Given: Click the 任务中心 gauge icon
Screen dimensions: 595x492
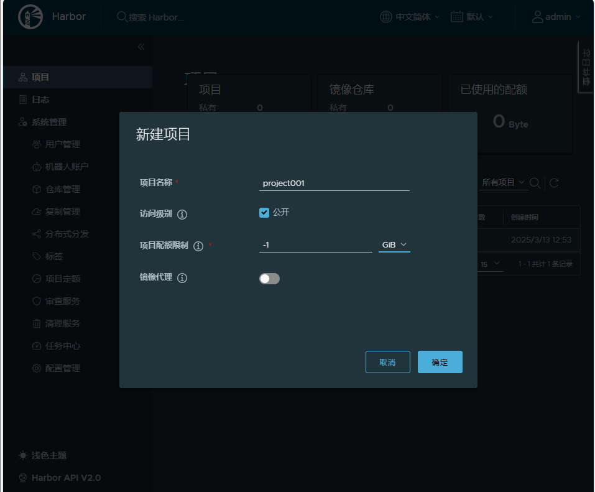Looking at the screenshot, I should click(37, 346).
